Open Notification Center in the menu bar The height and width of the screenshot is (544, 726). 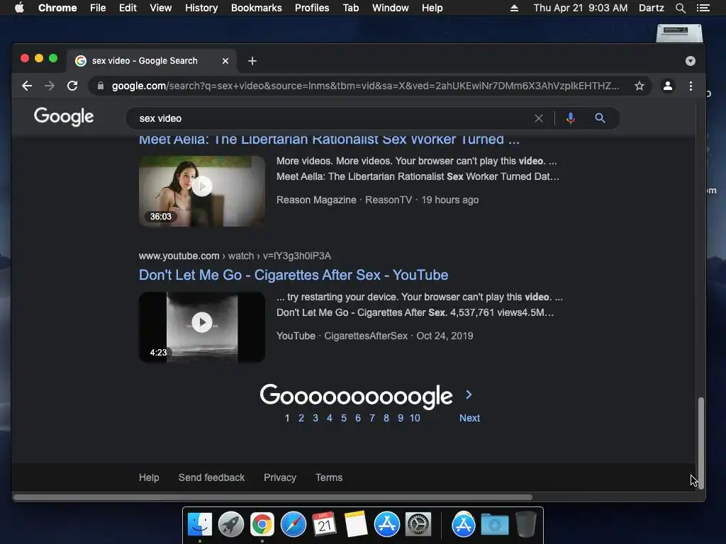pyautogui.click(x=703, y=8)
